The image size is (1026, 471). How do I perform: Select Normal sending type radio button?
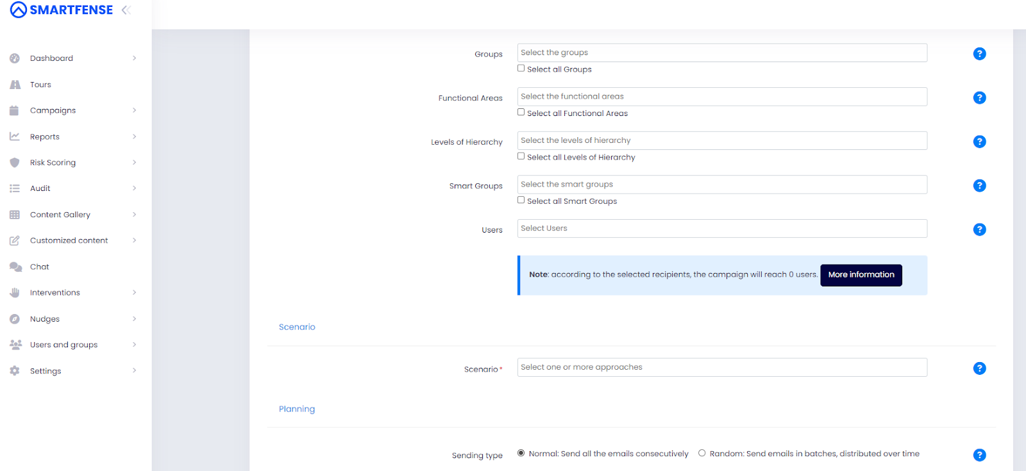(x=521, y=453)
